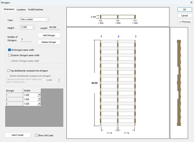Image resolution: width=194 pixels, height=142 pixels.
Task: Click stringer label 1 in top view
Action: [101, 36]
